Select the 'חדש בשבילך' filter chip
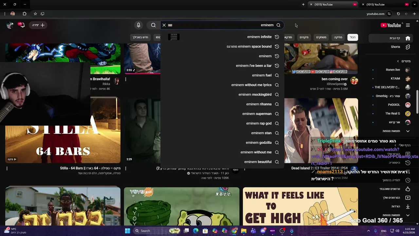Viewport: 419px width, 236px height. click(x=140, y=37)
